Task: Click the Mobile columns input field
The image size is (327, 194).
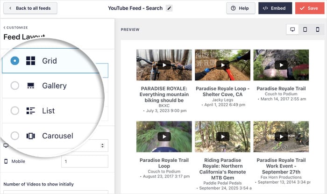Action: coord(85,161)
